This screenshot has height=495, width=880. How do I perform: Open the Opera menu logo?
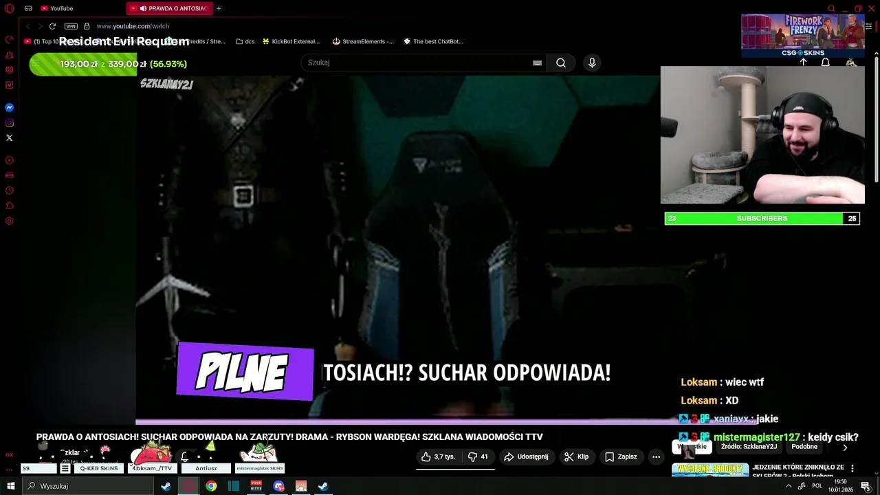10,8
